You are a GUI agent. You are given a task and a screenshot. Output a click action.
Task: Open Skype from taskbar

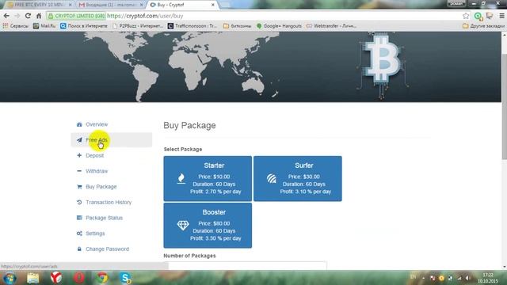(x=125, y=278)
